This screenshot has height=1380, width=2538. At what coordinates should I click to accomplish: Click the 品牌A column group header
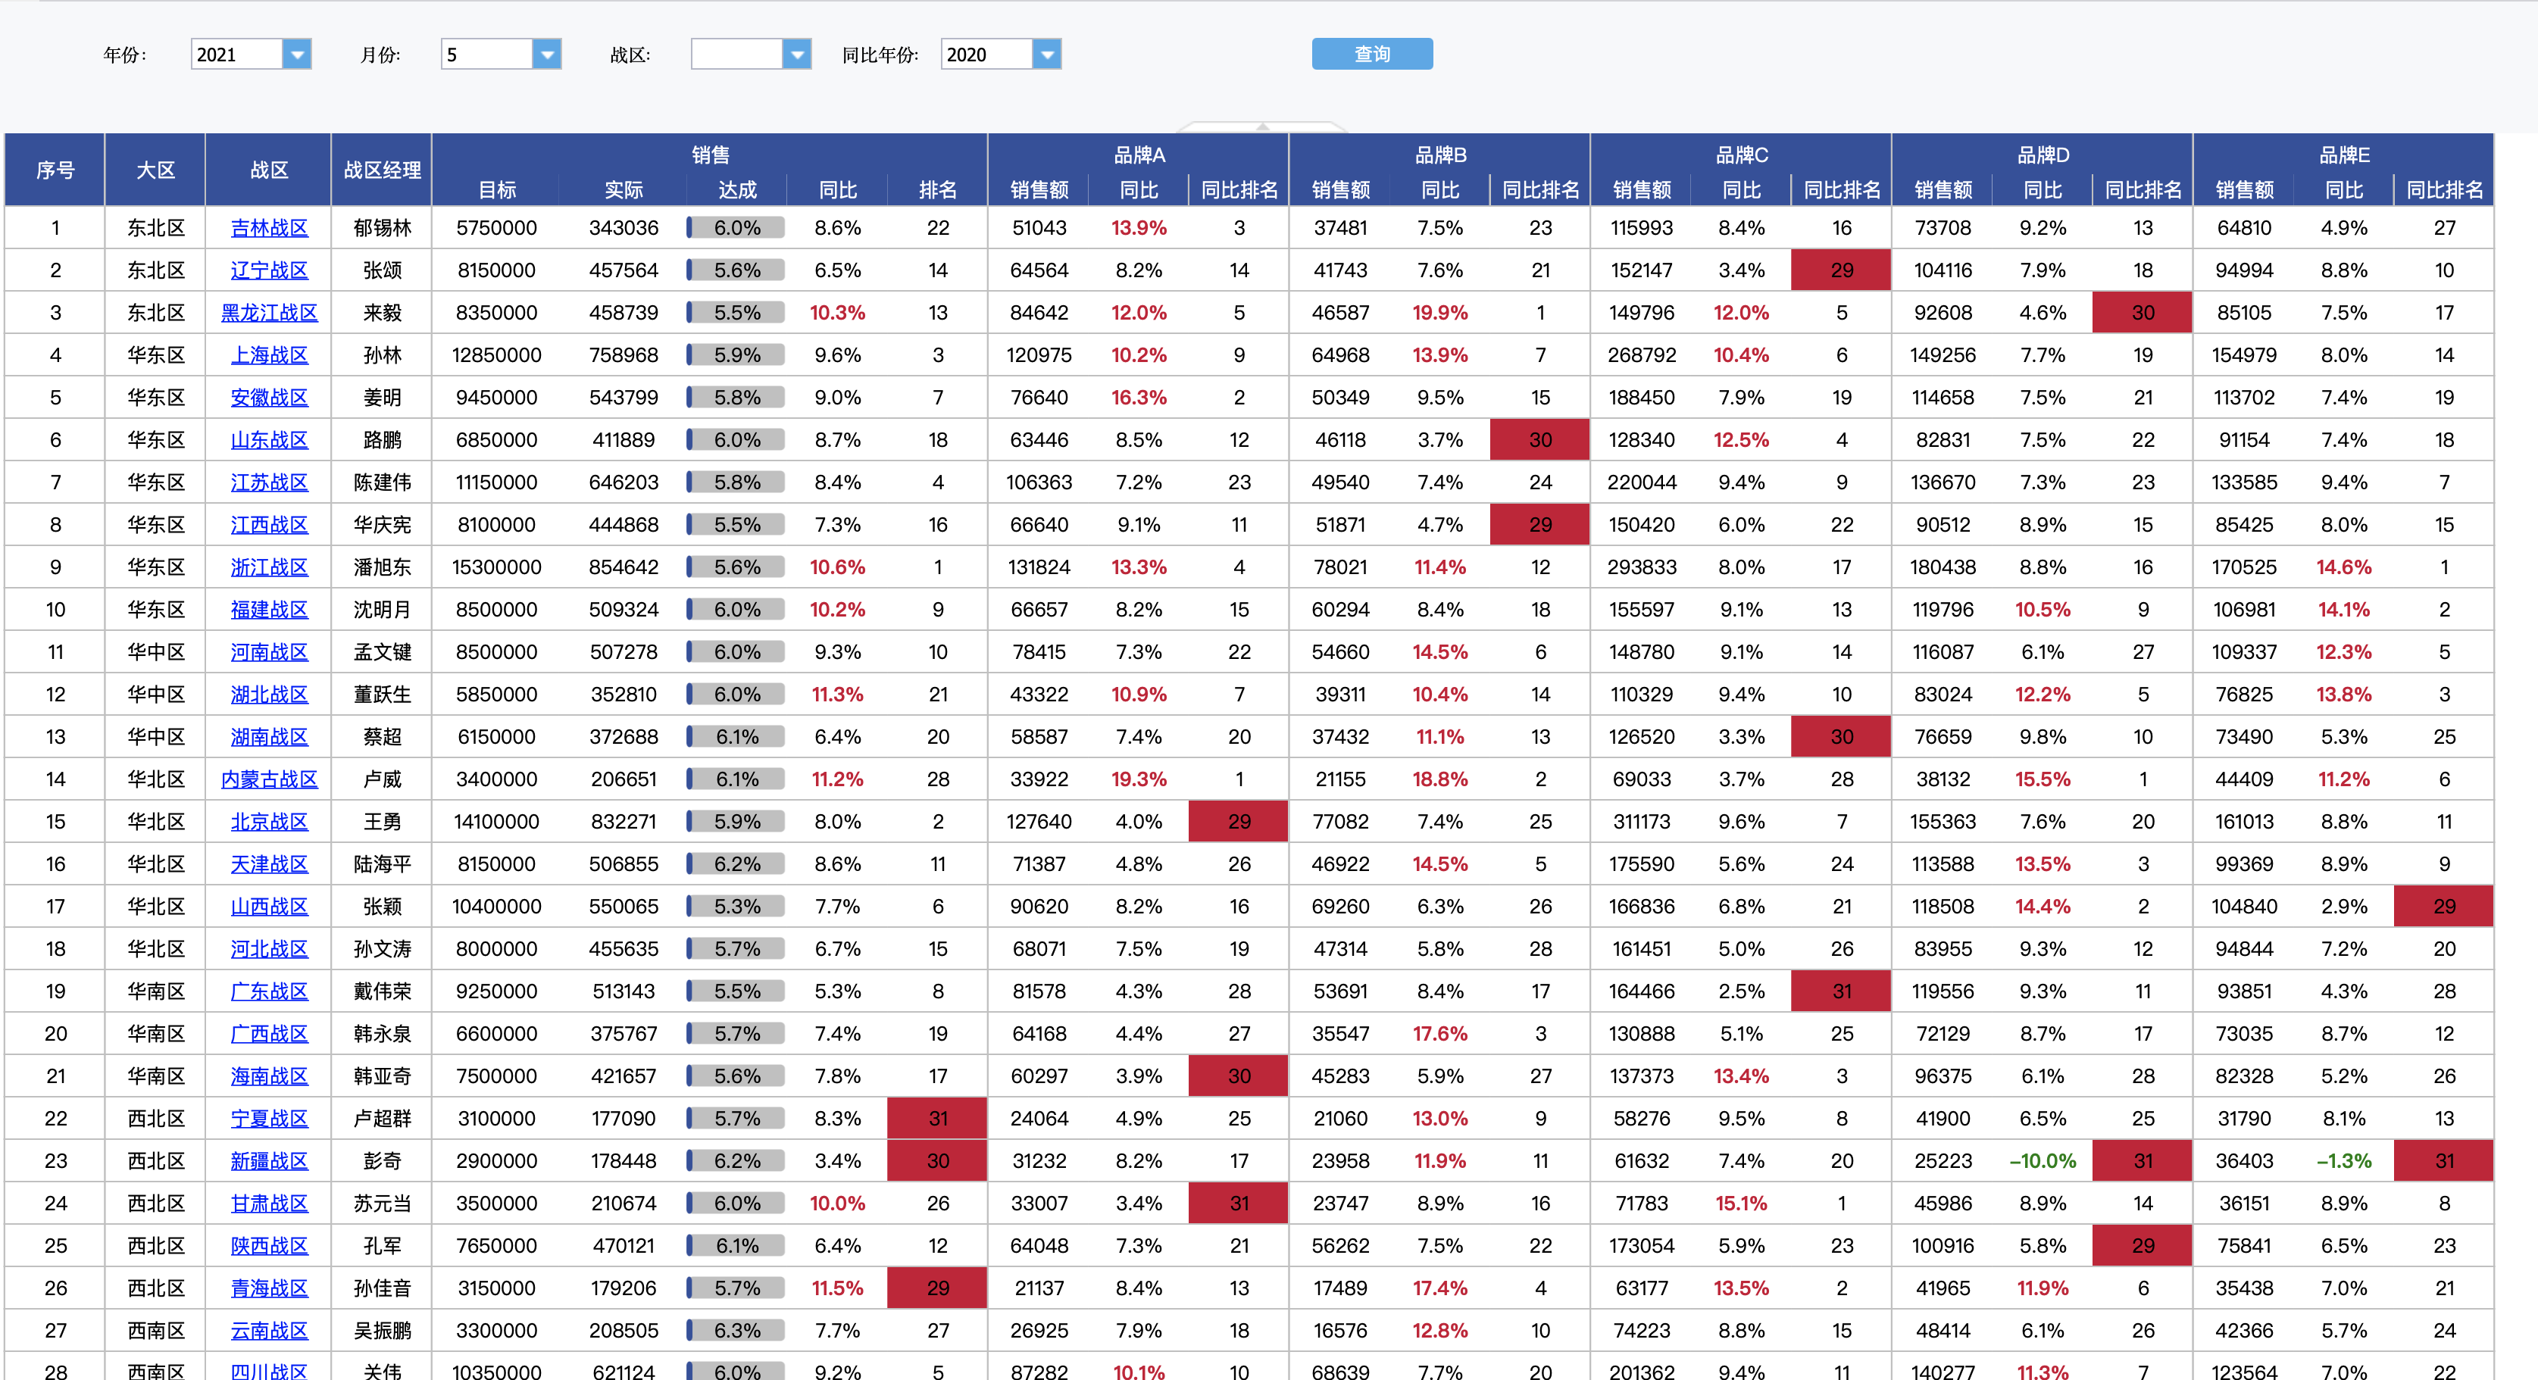click(1139, 155)
